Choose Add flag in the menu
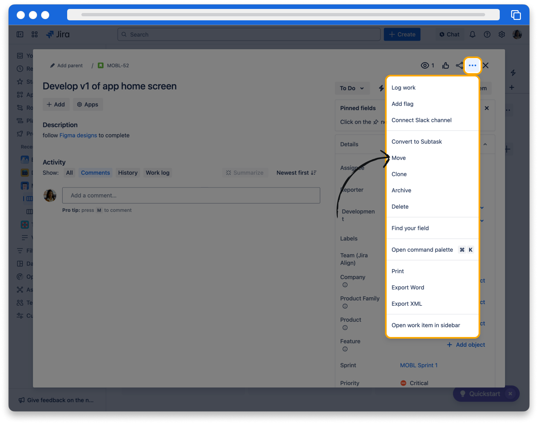 coord(432,104)
